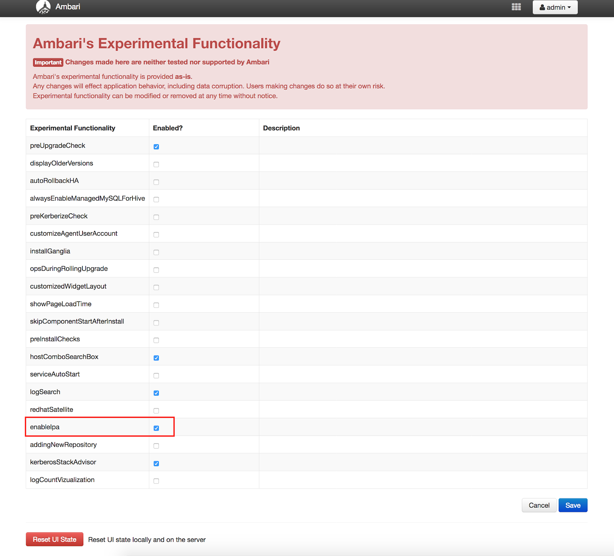Click the Cancel button
The height and width of the screenshot is (556, 614).
point(539,505)
